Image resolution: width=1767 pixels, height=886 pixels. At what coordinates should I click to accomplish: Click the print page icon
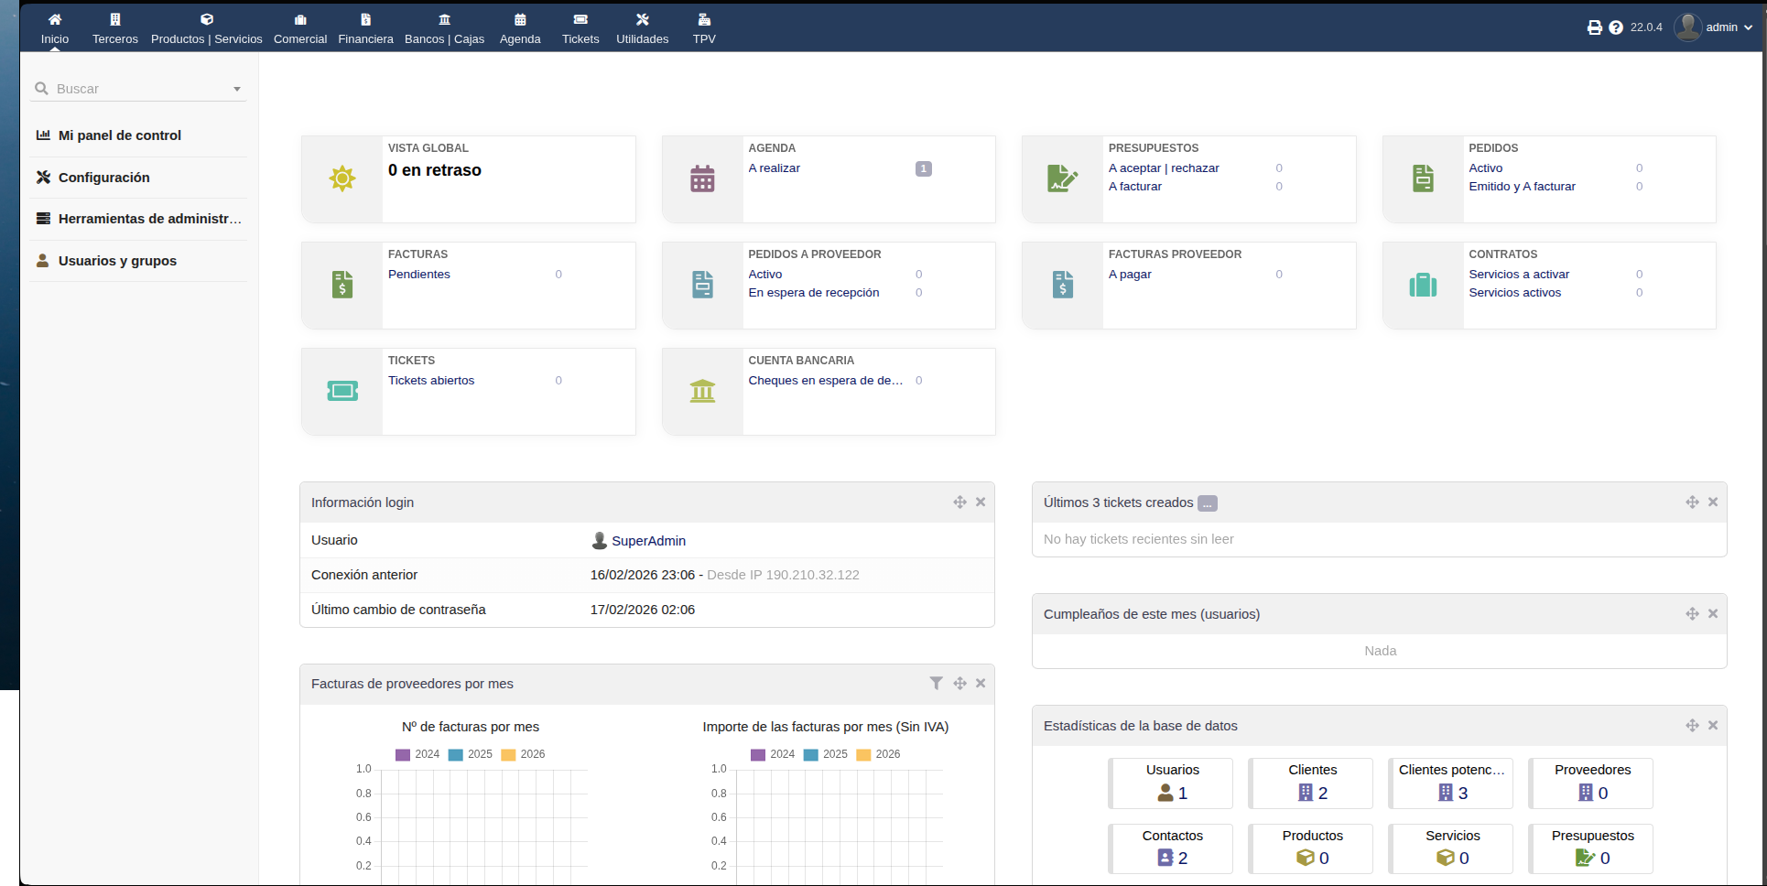[x=1595, y=27]
